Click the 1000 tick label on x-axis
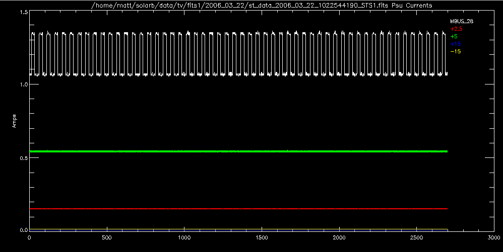The image size is (503, 252). point(184,237)
